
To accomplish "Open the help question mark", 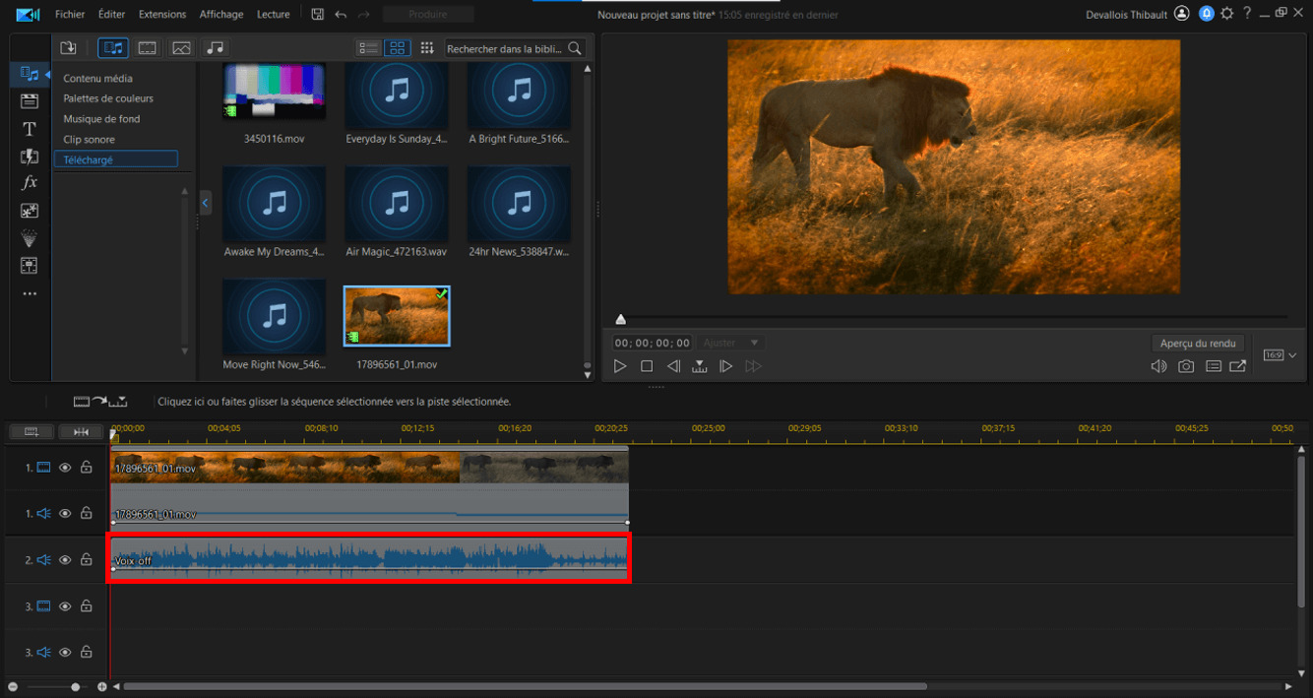I will point(1247,14).
